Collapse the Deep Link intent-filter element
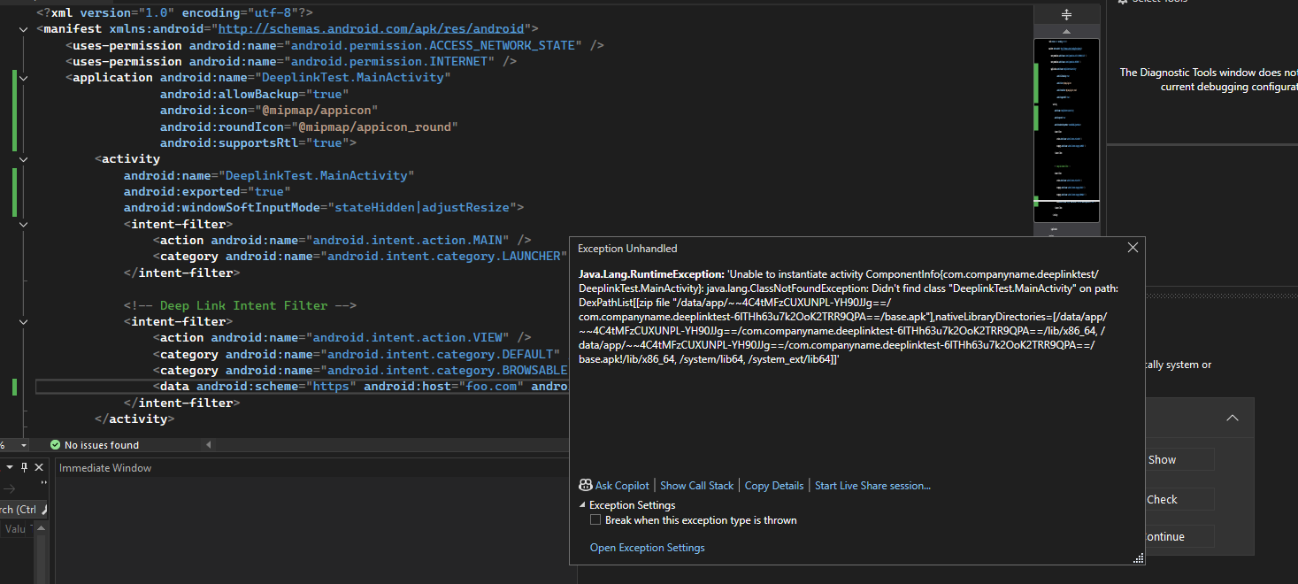 24,322
